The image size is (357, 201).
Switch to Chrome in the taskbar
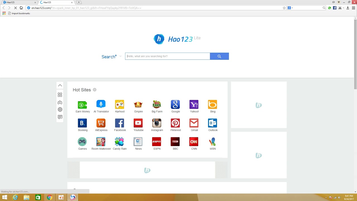point(49,197)
